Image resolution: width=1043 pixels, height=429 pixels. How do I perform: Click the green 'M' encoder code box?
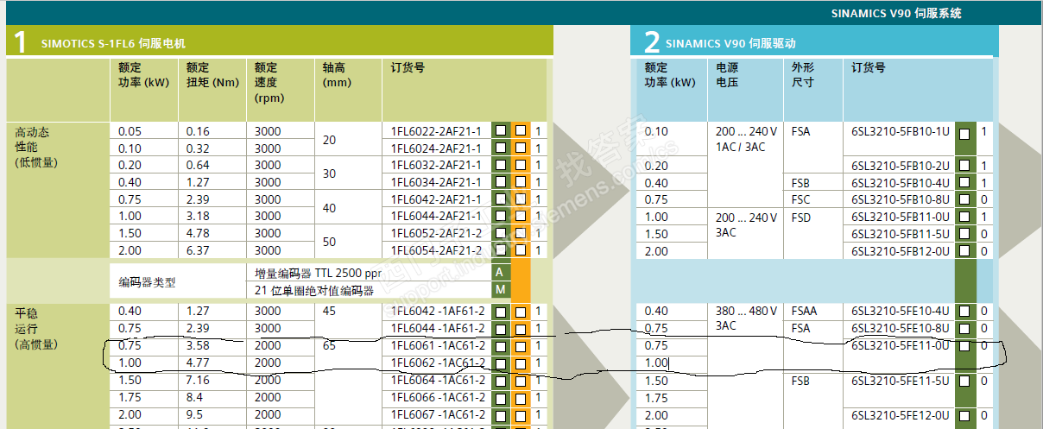(500, 289)
